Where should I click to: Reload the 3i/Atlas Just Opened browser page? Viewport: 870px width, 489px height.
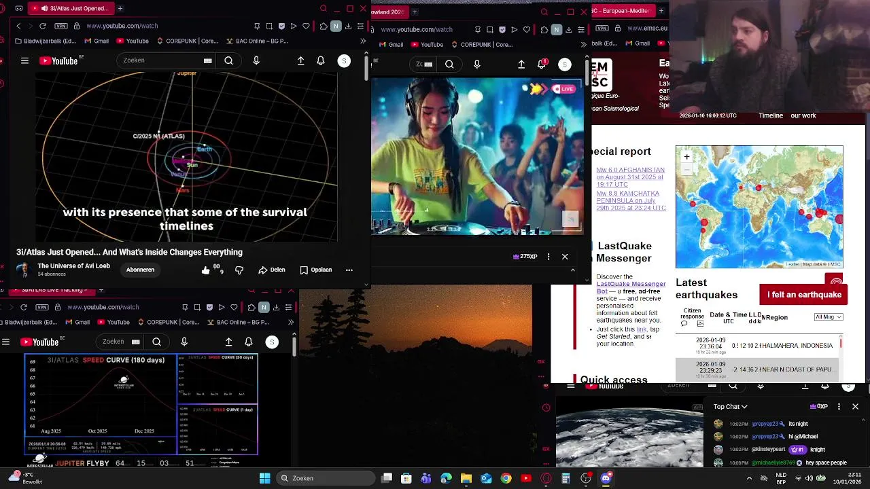[x=43, y=26]
